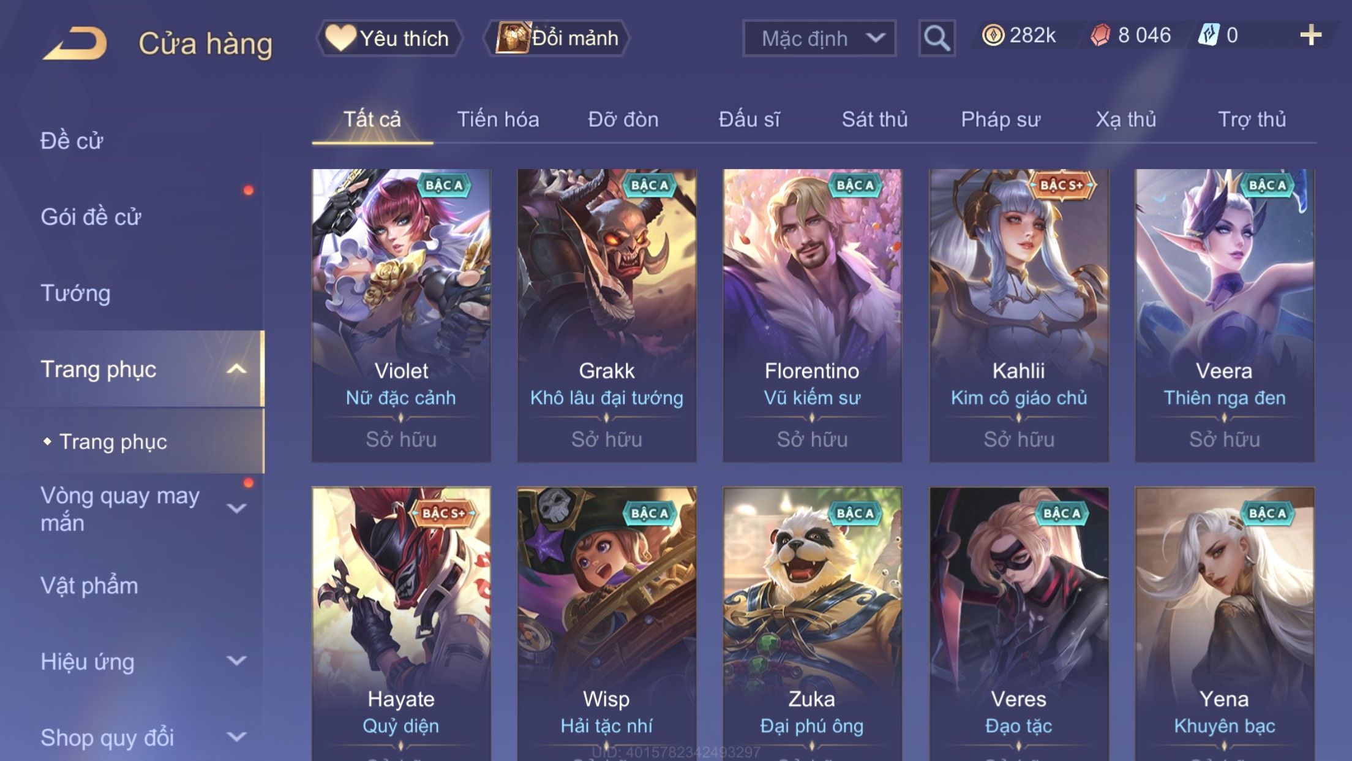Viewport: 1352px width, 761px height.
Task: Select the Kahlii Kim cô giáo chủ skin
Action: point(1019,315)
